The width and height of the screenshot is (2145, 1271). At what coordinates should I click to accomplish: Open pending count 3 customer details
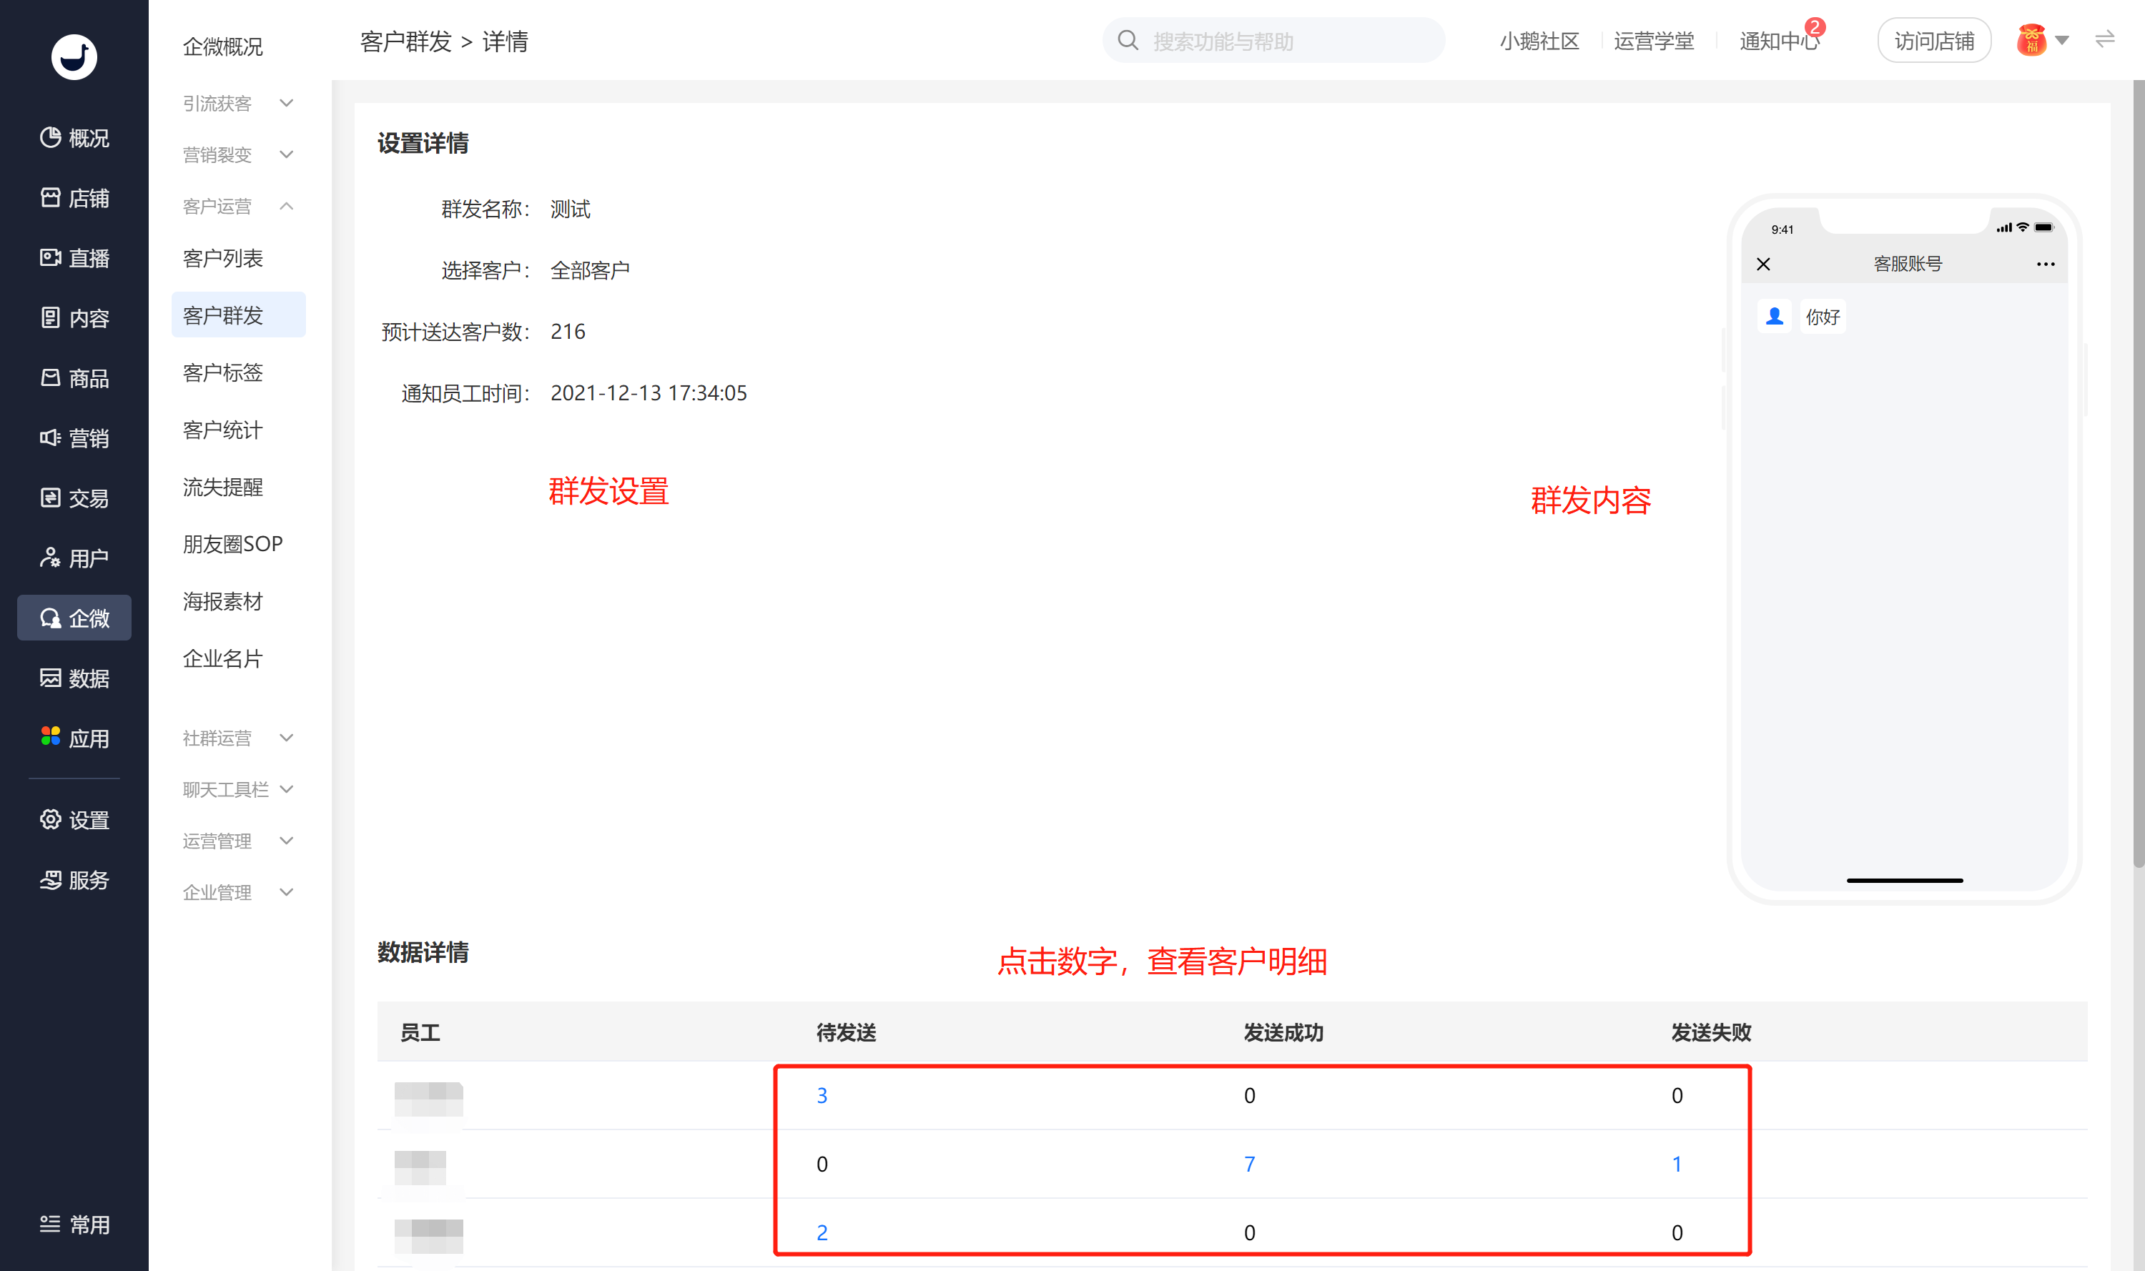[x=822, y=1094]
